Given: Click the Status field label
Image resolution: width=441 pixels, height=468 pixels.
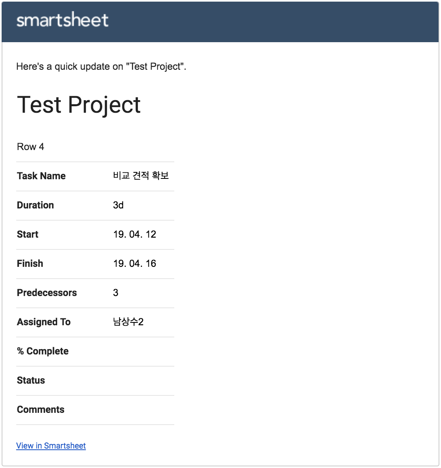Looking at the screenshot, I should [31, 380].
